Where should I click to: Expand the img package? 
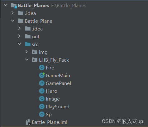26,52
